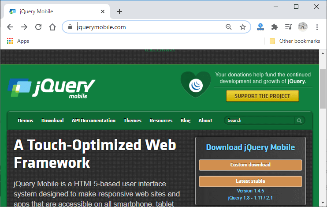Click the jQuery mobile logo

click(x=51, y=88)
